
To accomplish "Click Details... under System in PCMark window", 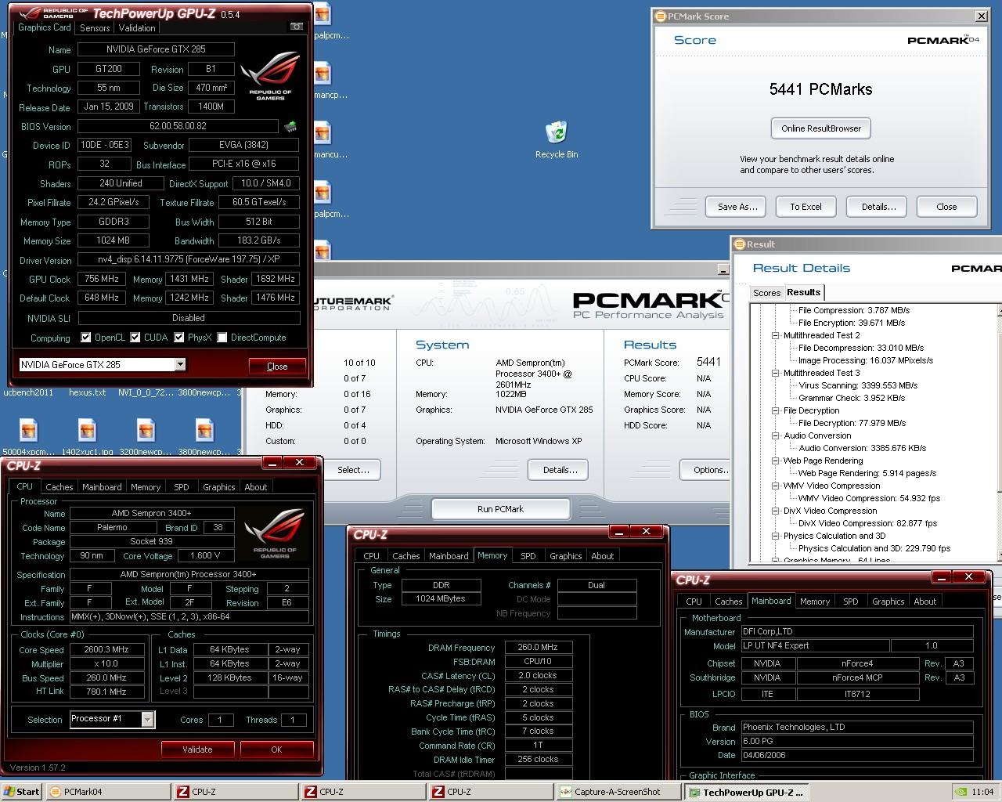I will point(560,470).
